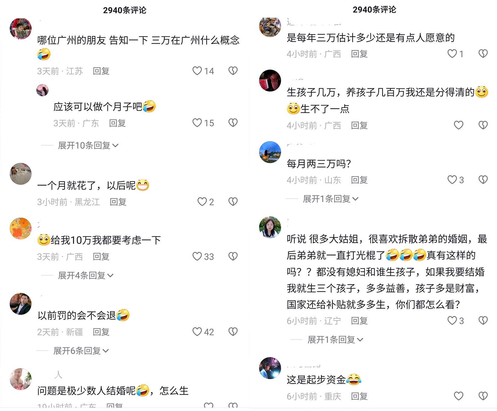Expand 展开10条回复
Image resolution: width=497 pixels, height=411 pixels.
[x=88, y=145]
